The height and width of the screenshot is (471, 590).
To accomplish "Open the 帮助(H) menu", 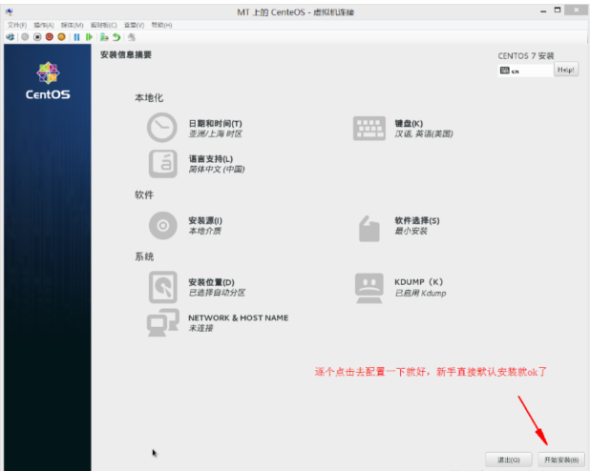I will [x=161, y=25].
